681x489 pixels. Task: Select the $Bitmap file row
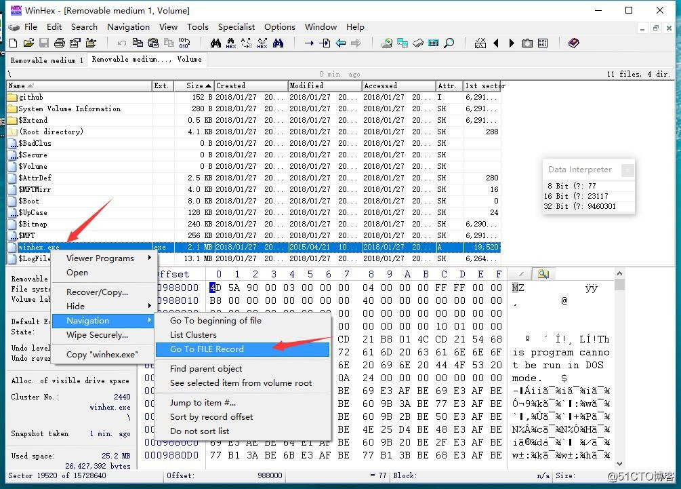[253, 224]
